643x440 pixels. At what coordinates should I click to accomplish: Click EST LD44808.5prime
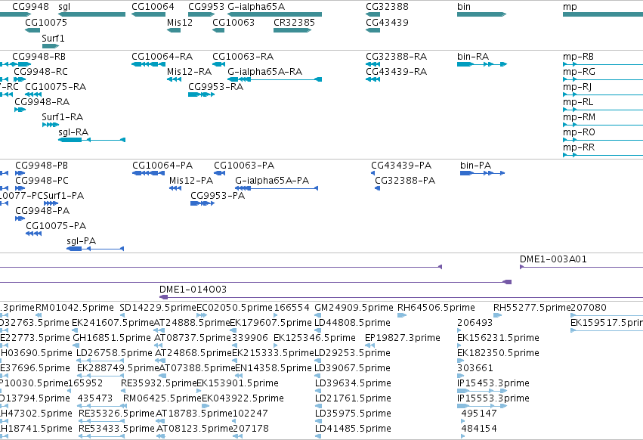[x=352, y=323]
